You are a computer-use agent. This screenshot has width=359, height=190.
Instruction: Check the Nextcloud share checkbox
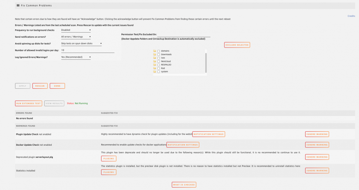click(x=158, y=61)
